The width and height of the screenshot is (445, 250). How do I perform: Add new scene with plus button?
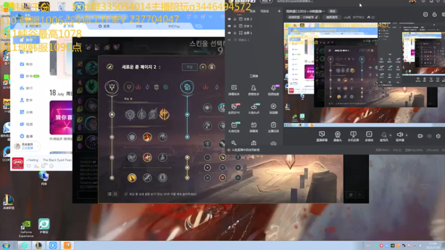click(279, 11)
